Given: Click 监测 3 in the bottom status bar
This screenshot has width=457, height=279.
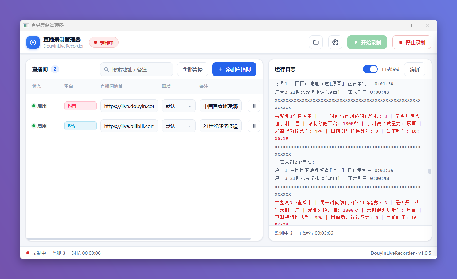Looking at the screenshot, I should click(x=59, y=253).
